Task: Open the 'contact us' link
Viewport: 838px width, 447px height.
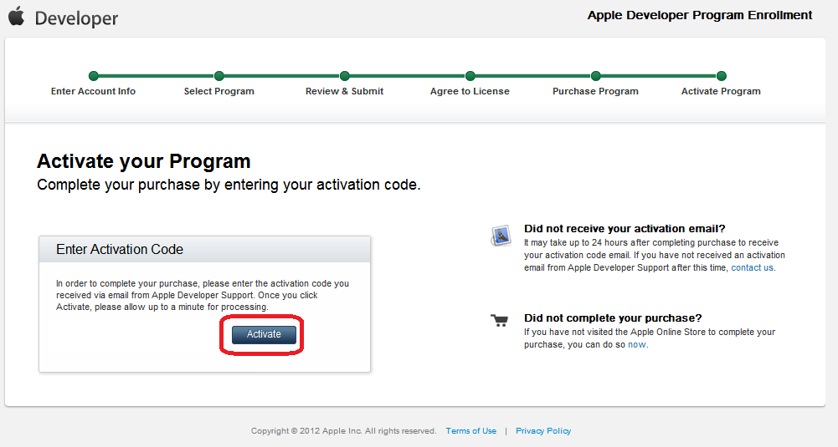Action: coord(752,267)
